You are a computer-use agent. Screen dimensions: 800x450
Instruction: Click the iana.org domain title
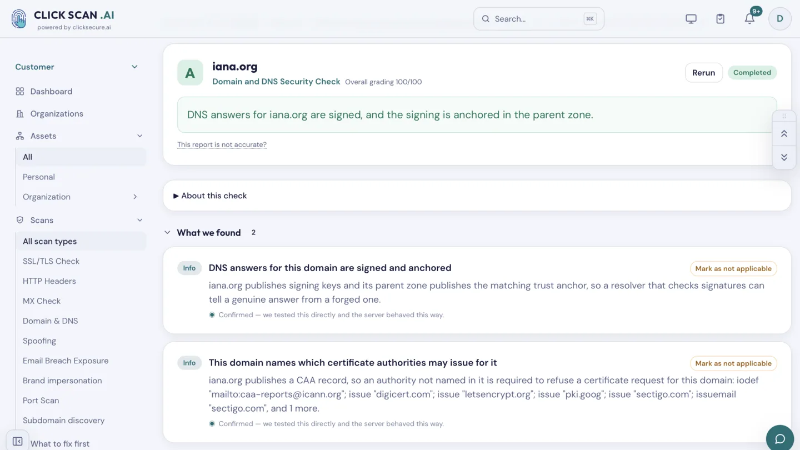(x=235, y=67)
